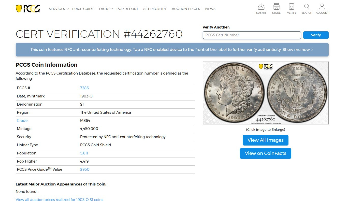Open the Grade link
The height and width of the screenshot is (201, 348).
pyautogui.click(x=22, y=121)
